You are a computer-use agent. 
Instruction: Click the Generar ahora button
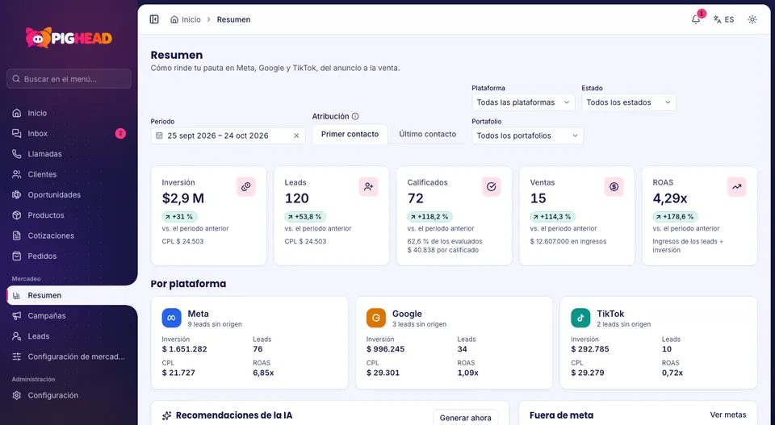465,418
